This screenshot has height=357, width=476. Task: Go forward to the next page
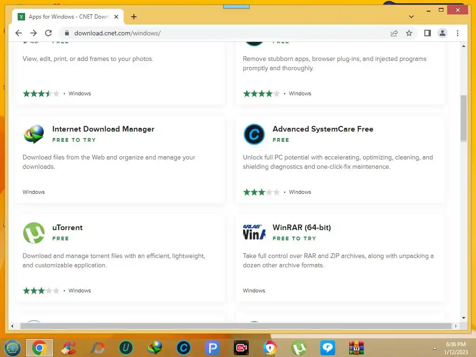(x=33, y=33)
